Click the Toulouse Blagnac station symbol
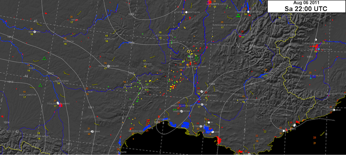 pyautogui.click(x=58, y=103)
